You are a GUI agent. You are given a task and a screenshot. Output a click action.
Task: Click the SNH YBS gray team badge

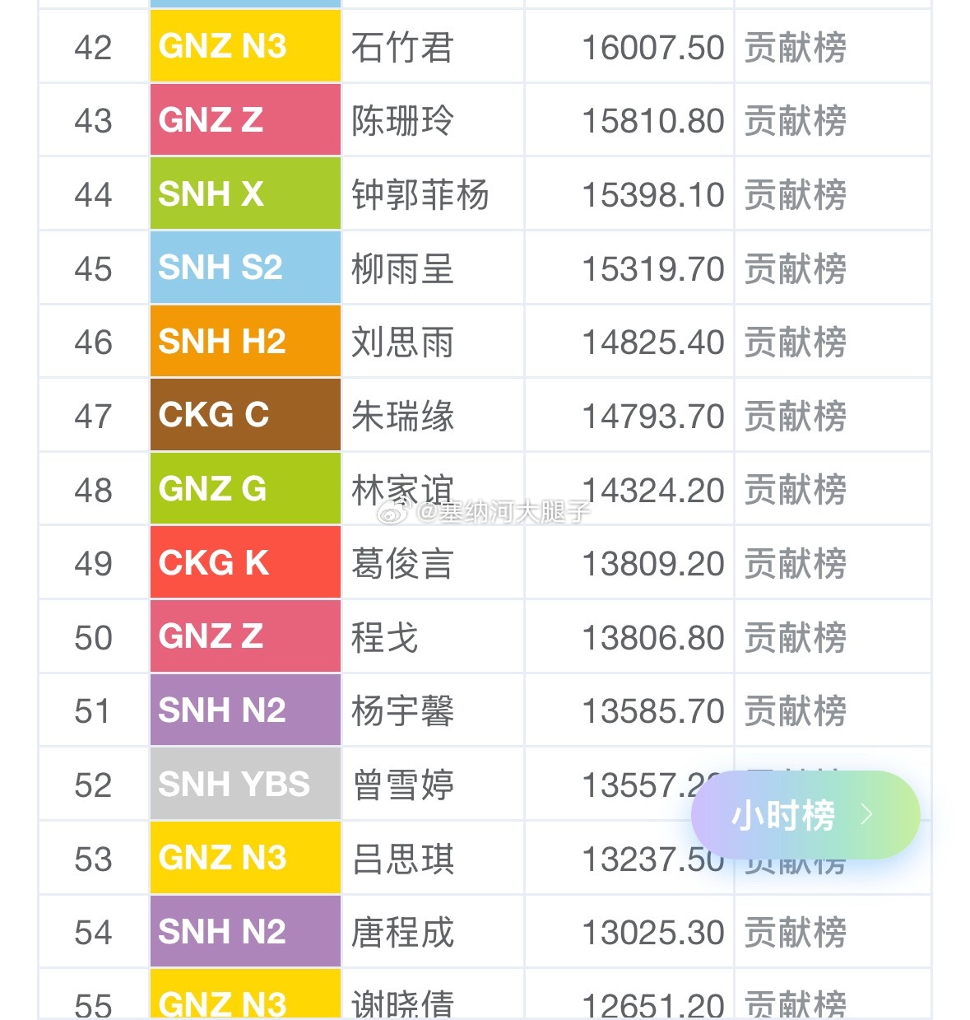point(245,784)
